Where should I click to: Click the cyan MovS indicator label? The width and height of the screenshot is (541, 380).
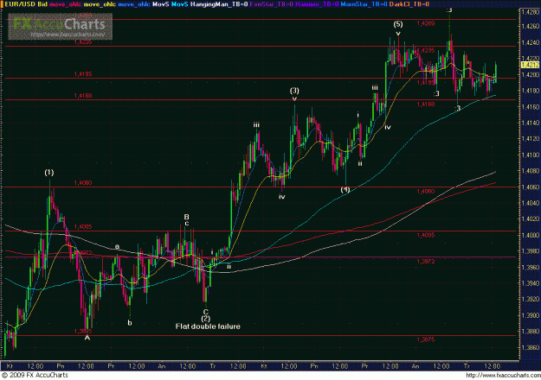(180, 4)
